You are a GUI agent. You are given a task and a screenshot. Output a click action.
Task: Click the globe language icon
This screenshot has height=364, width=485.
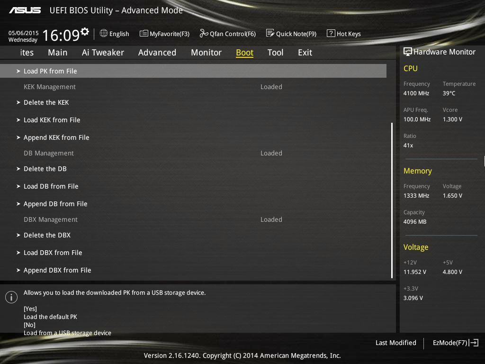(x=104, y=33)
